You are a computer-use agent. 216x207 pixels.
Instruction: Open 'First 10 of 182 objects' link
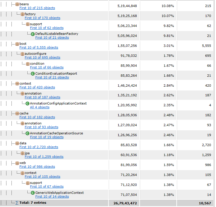(37, 117)
